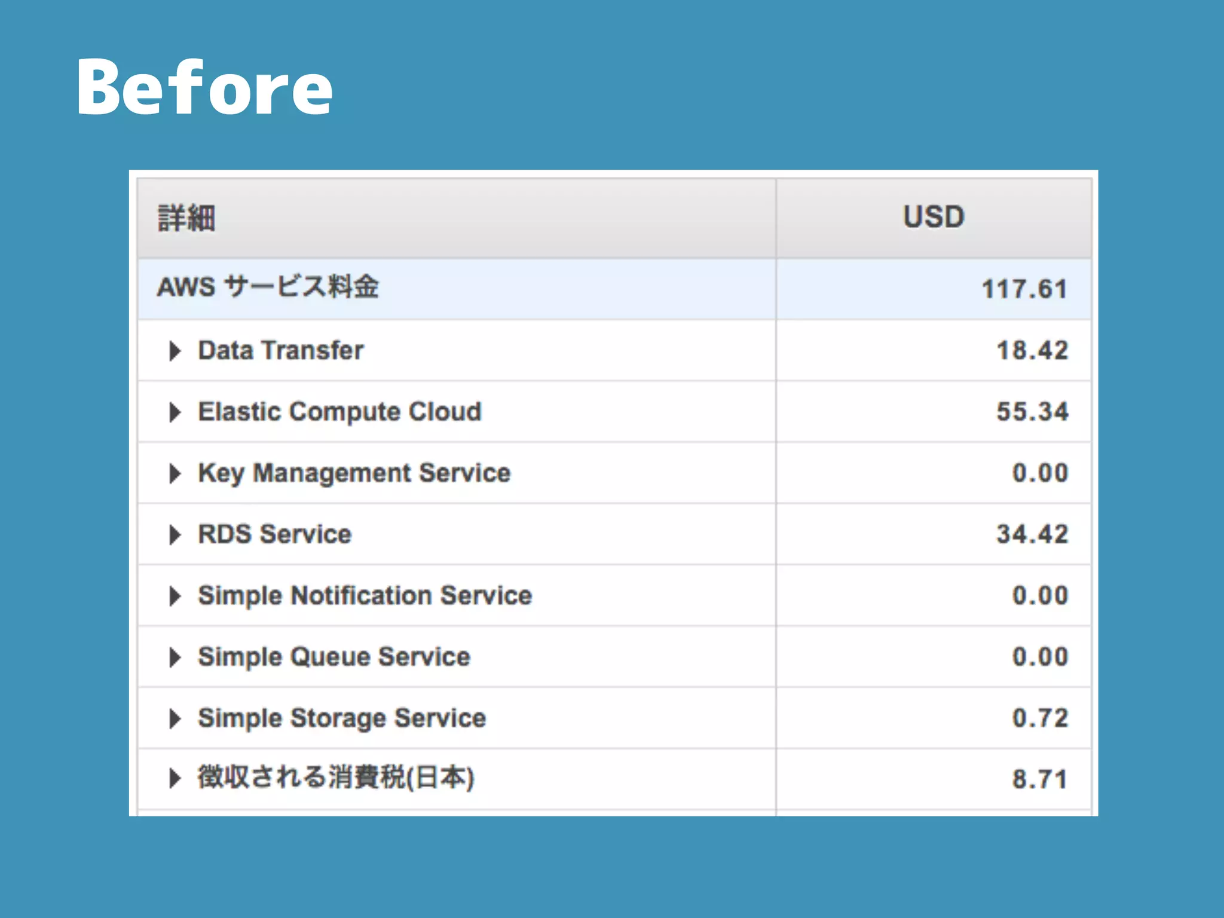Click the 117.61 total amount
This screenshot has height=918, width=1224.
[x=1024, y=289]
